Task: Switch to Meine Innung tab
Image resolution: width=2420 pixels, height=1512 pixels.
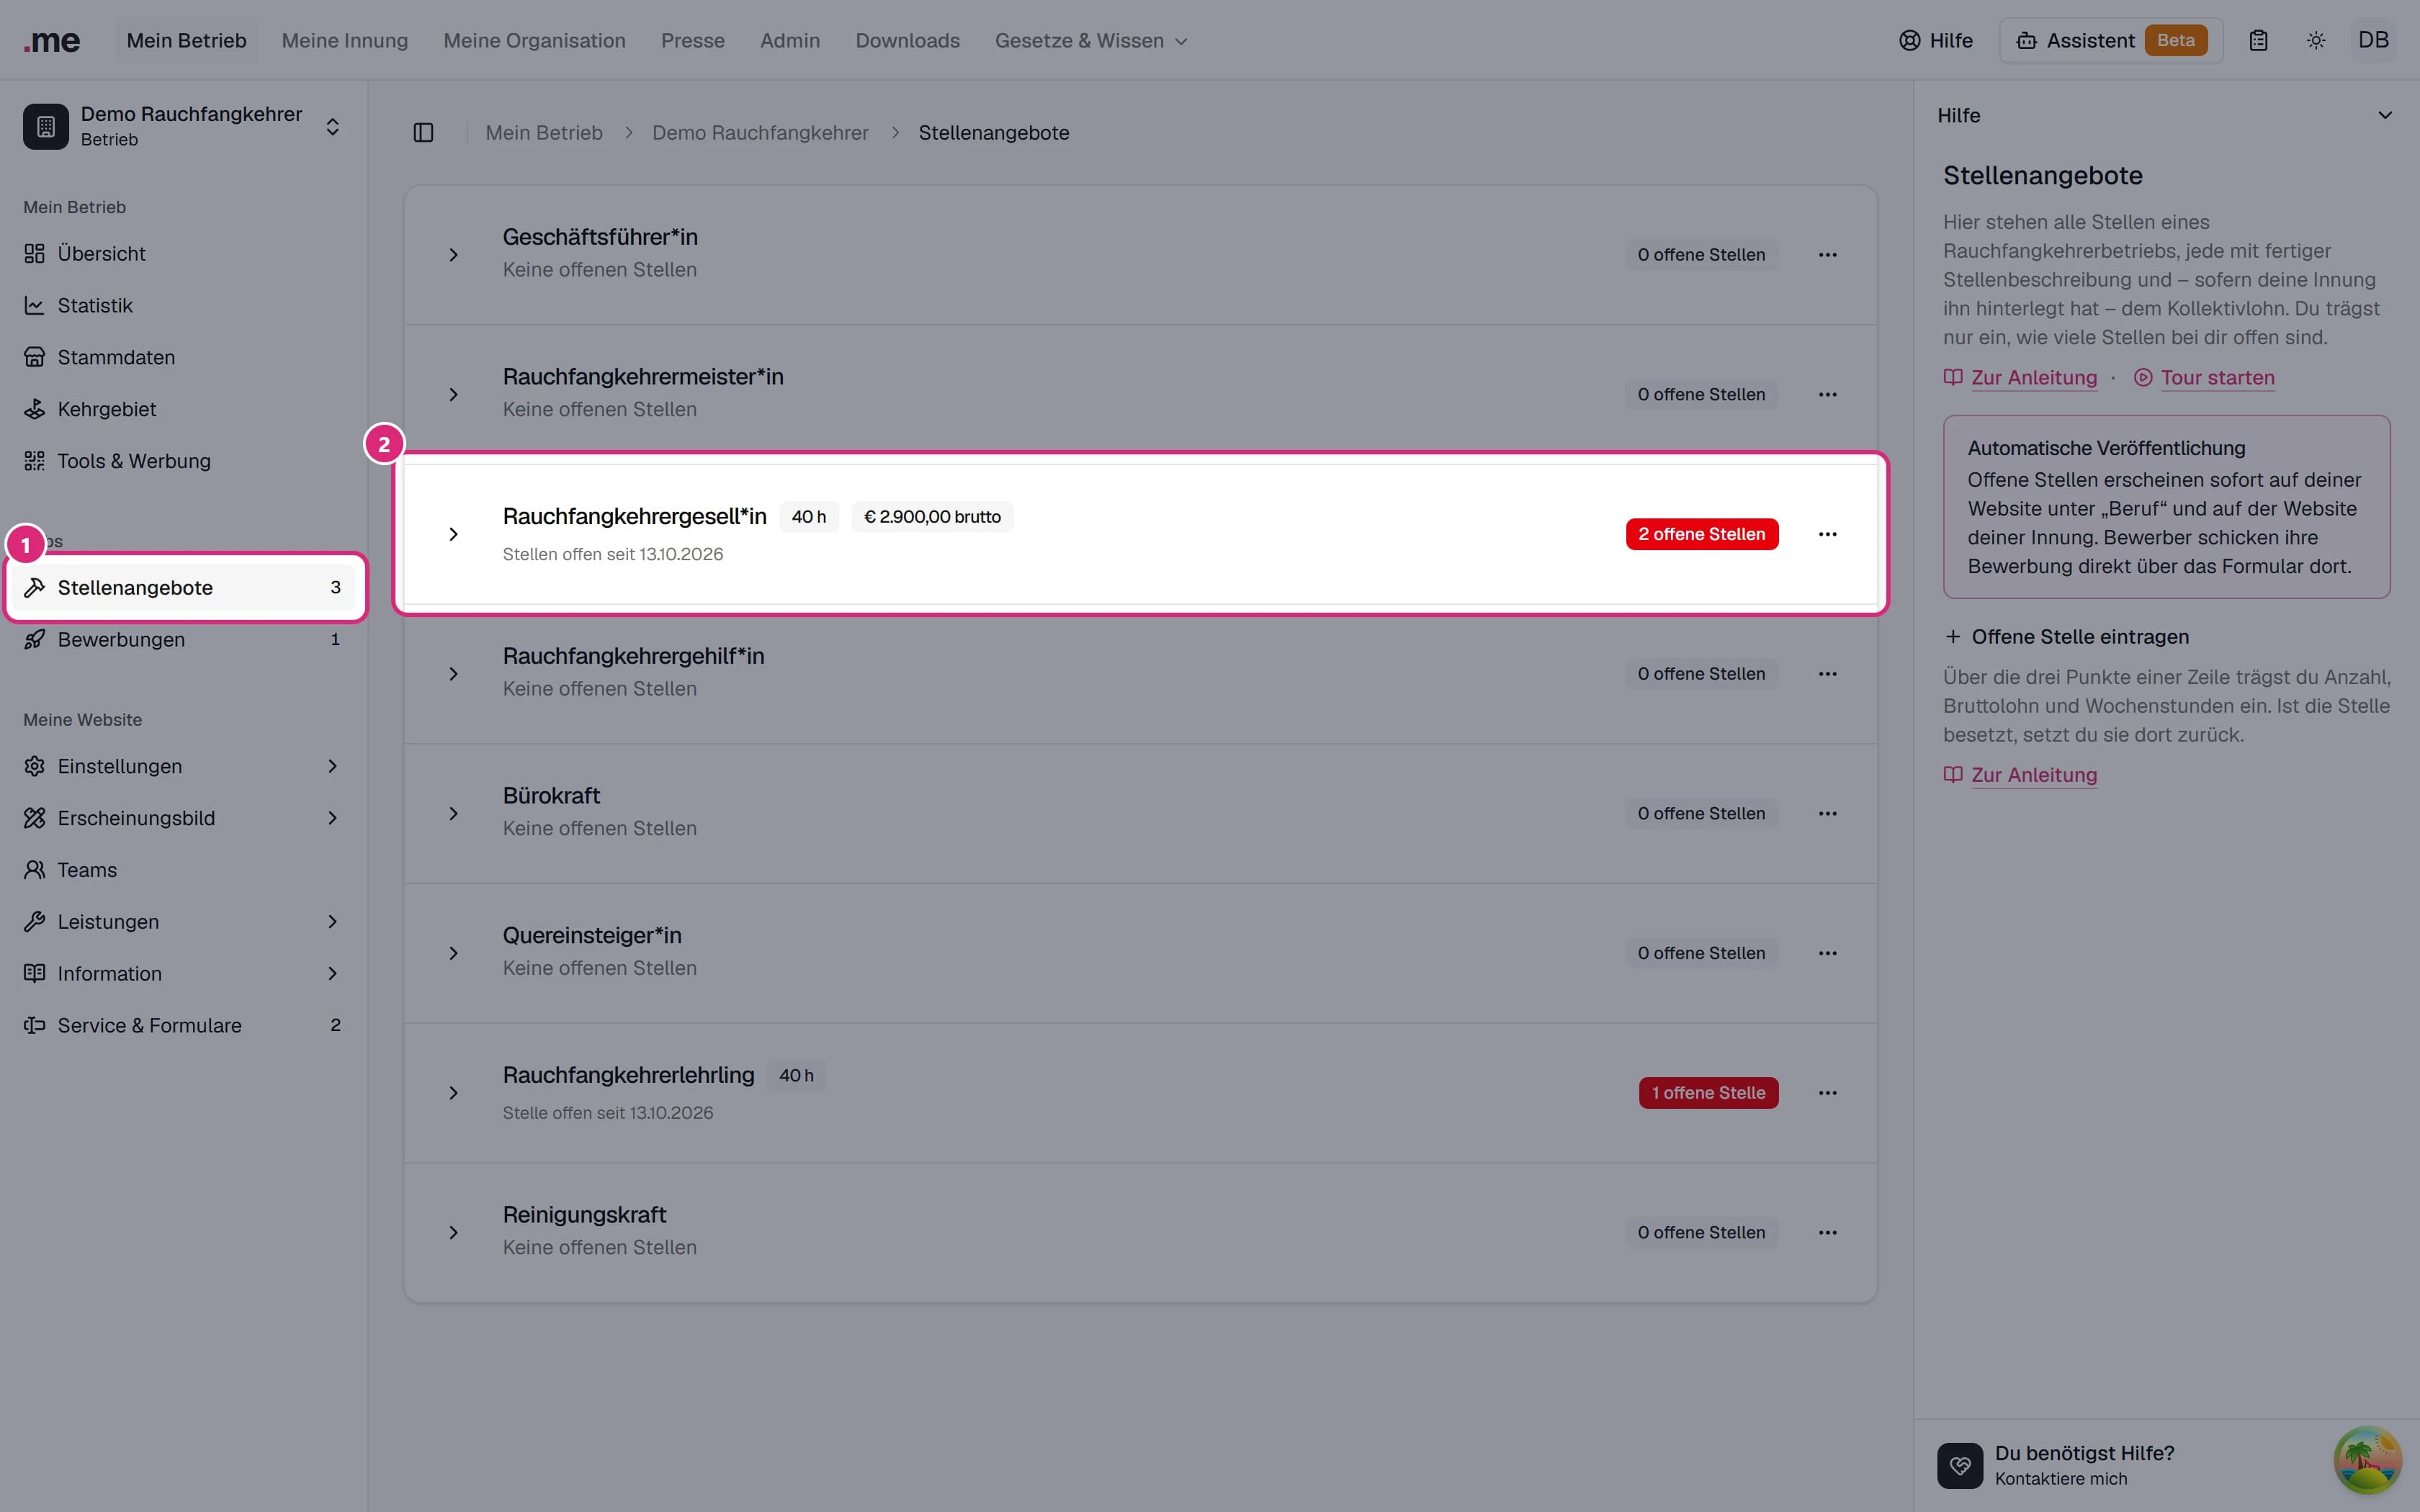Action: tap(345, 41)
